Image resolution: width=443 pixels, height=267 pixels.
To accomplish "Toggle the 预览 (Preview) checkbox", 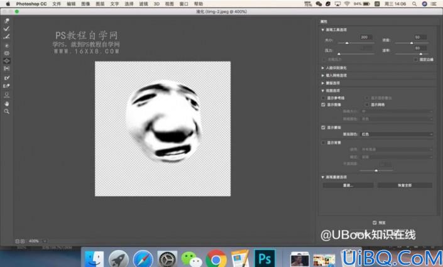I will 375,222.
